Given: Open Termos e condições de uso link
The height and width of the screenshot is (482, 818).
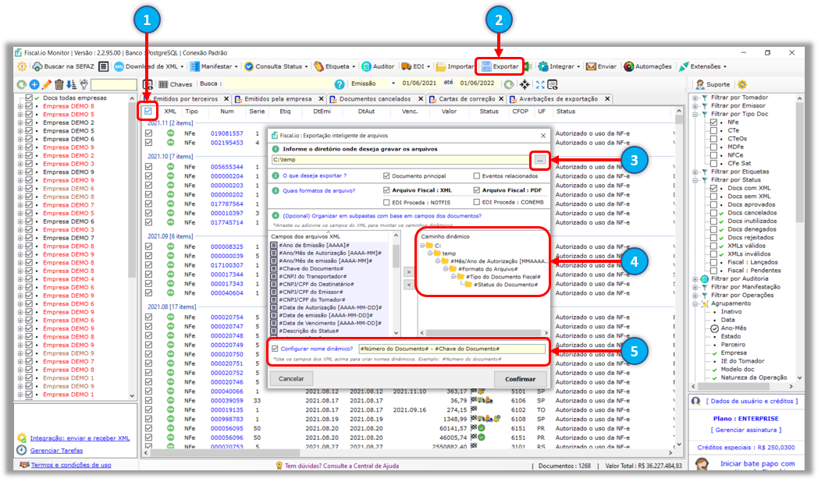Looking at the screenshot, I should point(71,465).
